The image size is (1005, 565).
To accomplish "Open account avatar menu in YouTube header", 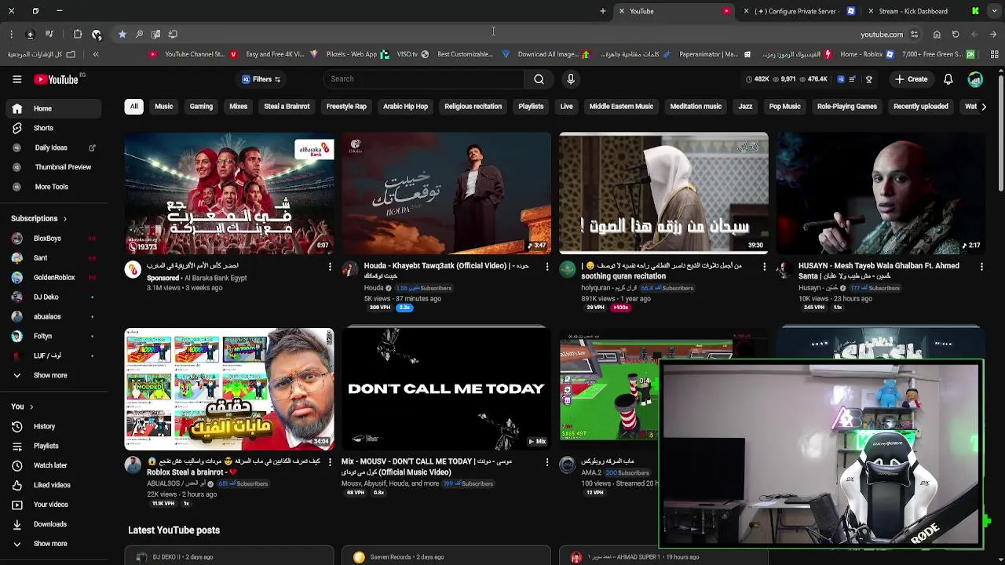I will tap(975, 79).
